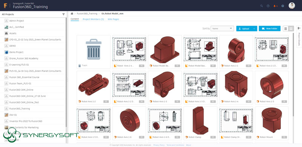Click the New Folder button

pos(270,29)
